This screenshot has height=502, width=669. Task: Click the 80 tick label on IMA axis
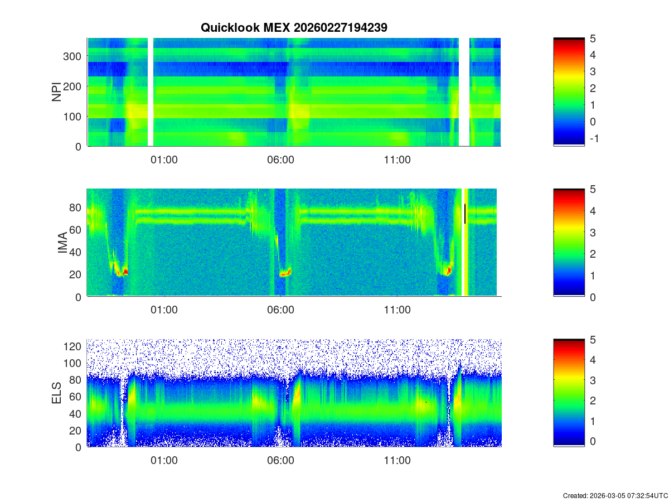(x=75, y=207)
